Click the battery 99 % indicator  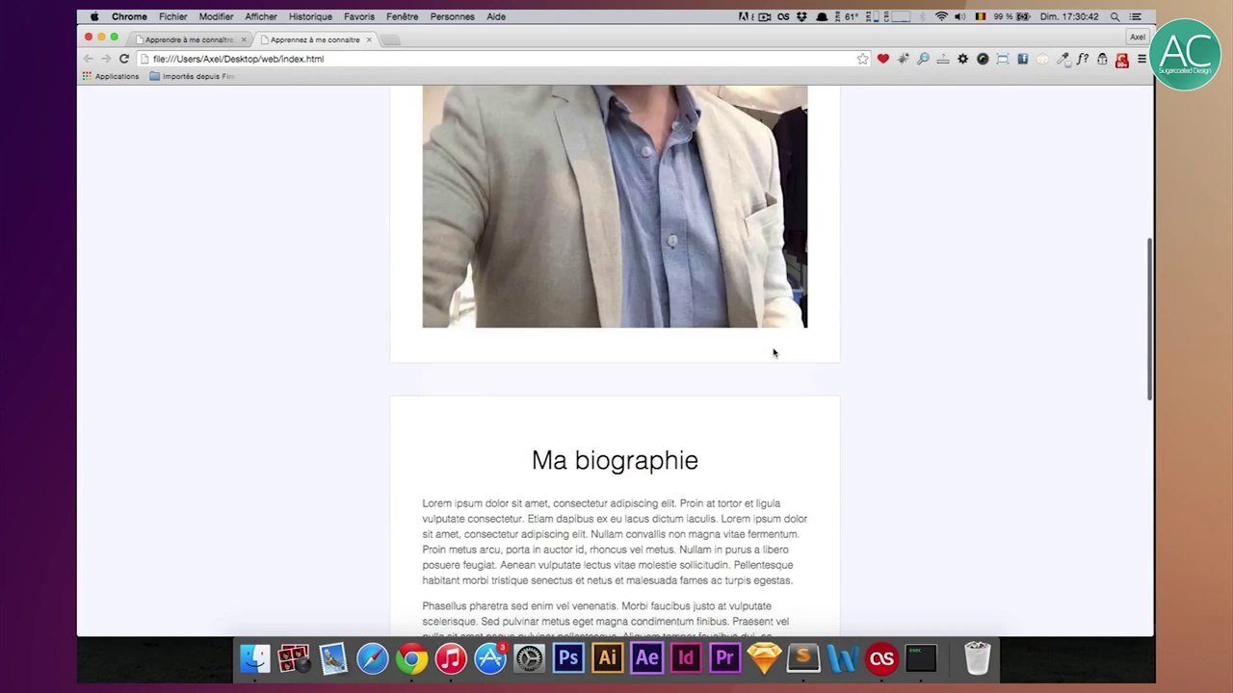coord(1010,16)
